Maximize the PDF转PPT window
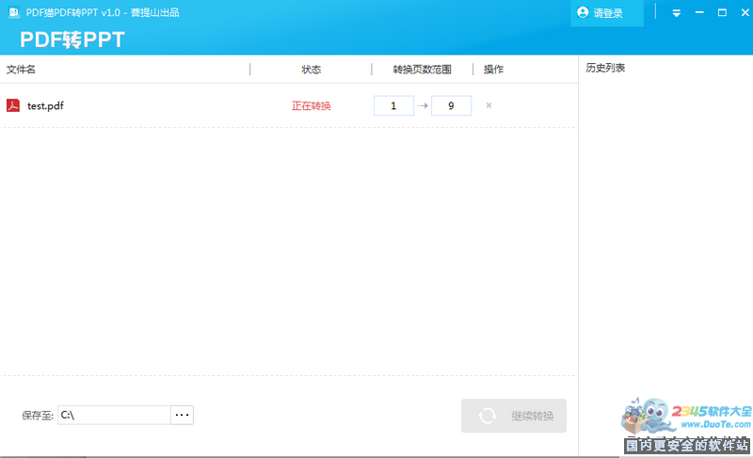This screenshot has height=458, width=753. (722, 13)
